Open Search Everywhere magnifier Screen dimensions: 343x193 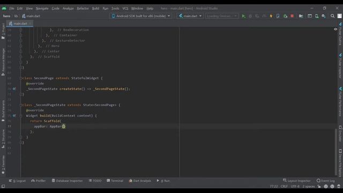pos(332,16)
